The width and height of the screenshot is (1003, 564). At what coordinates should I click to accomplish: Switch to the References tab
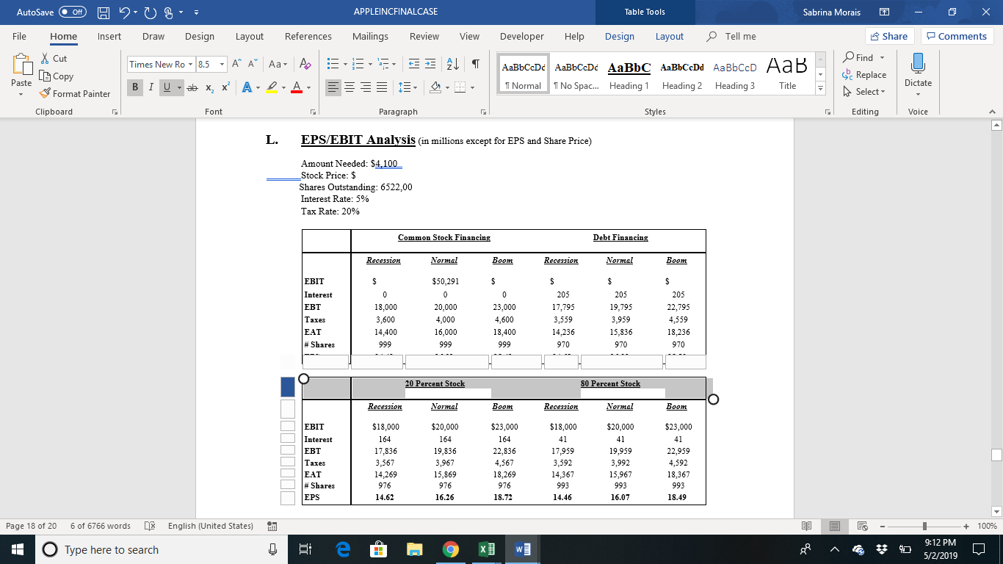pyautogui.click(x=308, y=36)
